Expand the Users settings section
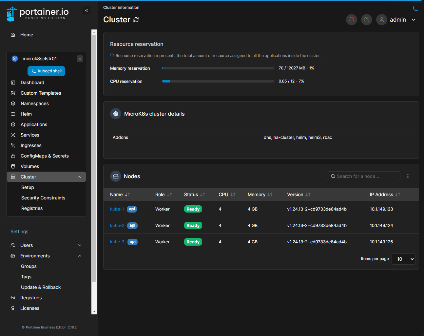 tap(79, 245)
